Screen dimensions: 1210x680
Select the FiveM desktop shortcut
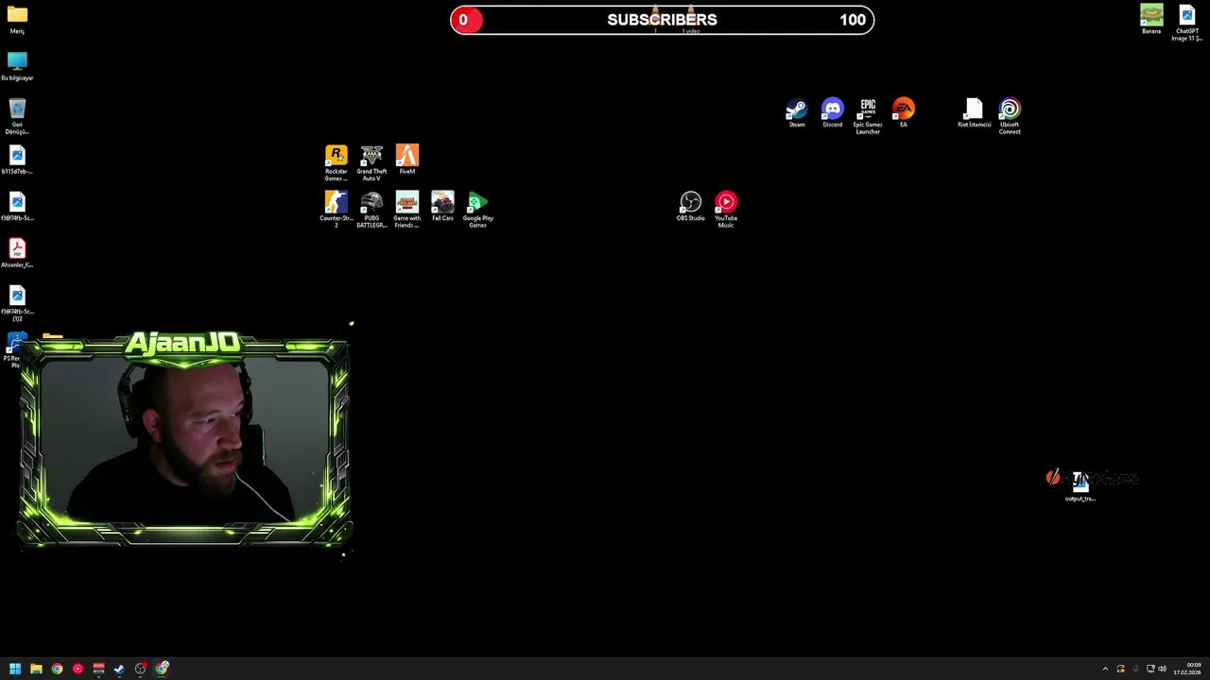[406, 159]
